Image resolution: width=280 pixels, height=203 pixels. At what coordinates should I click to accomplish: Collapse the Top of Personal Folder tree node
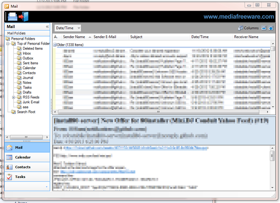(x=8, y=44)
